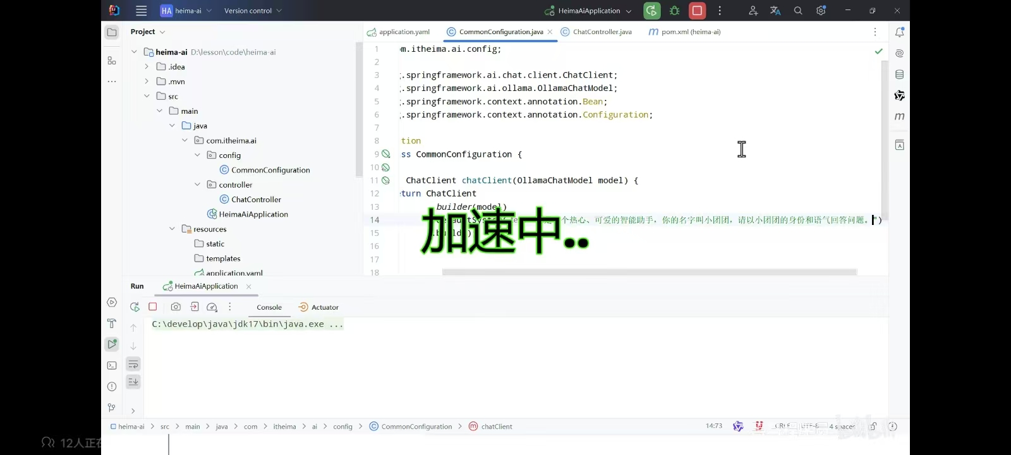Viewport: 1011px width, 455px height.
Task: Open Search Everywhere magnifier
Action: [798, 11]
